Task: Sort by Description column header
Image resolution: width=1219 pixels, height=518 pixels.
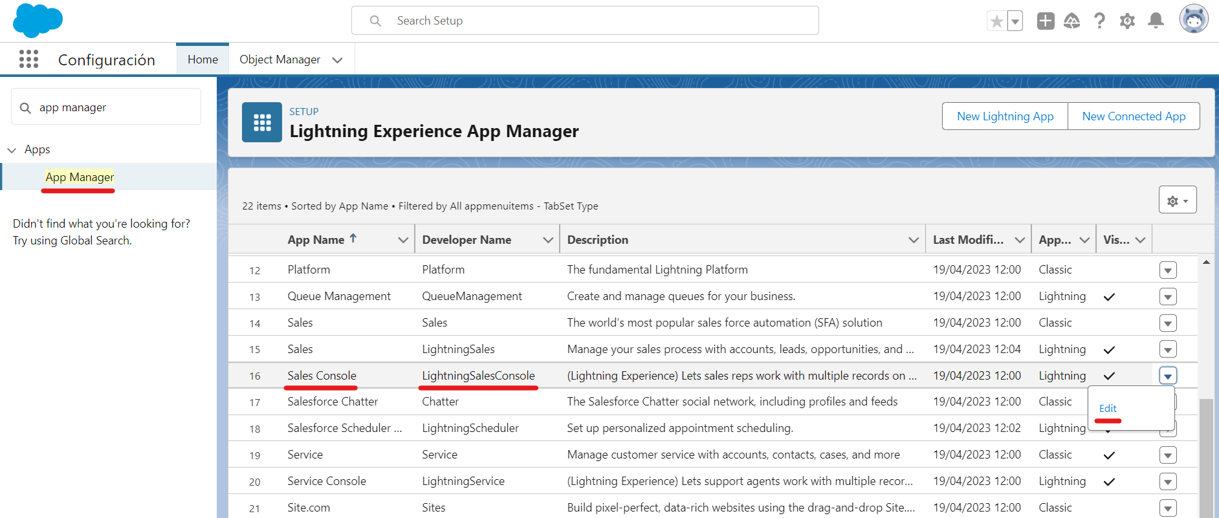Action: pyautogui.click(x=597, y=240)
